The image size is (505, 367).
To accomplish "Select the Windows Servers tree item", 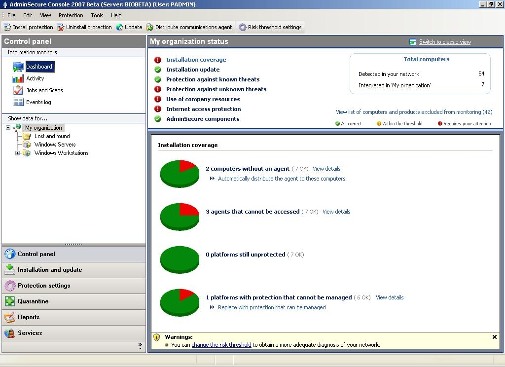I will pyautogui.click(x=54, y=145).
